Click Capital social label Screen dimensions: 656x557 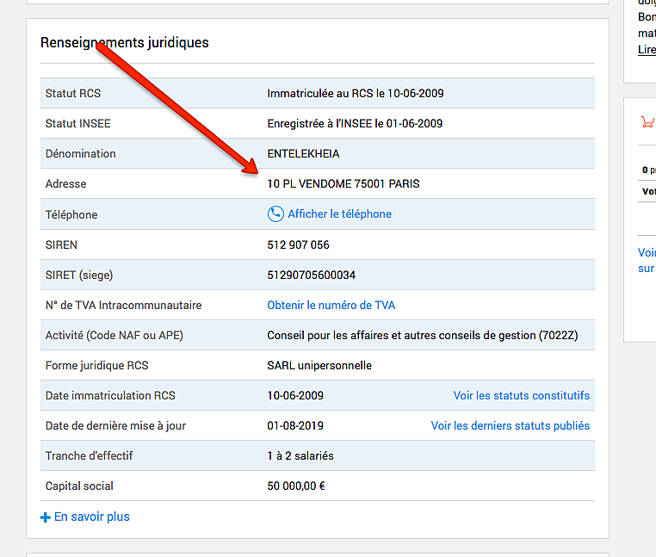pos(79,486)
